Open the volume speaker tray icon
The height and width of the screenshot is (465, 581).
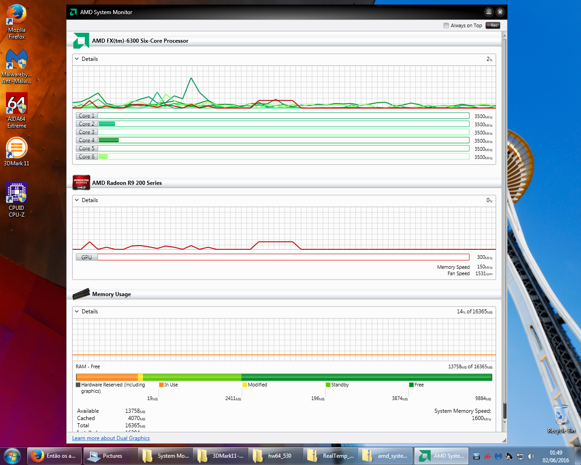531,456
